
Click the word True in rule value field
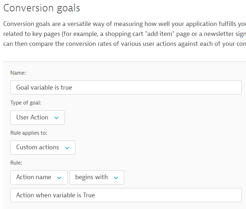[x=88, y=195]
